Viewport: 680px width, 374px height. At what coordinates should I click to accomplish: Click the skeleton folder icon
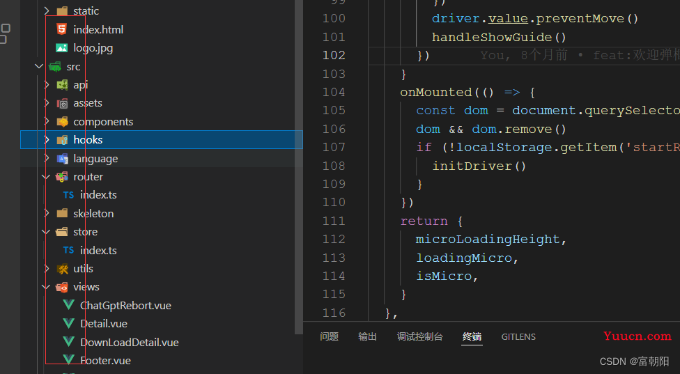tap(62, 213)
